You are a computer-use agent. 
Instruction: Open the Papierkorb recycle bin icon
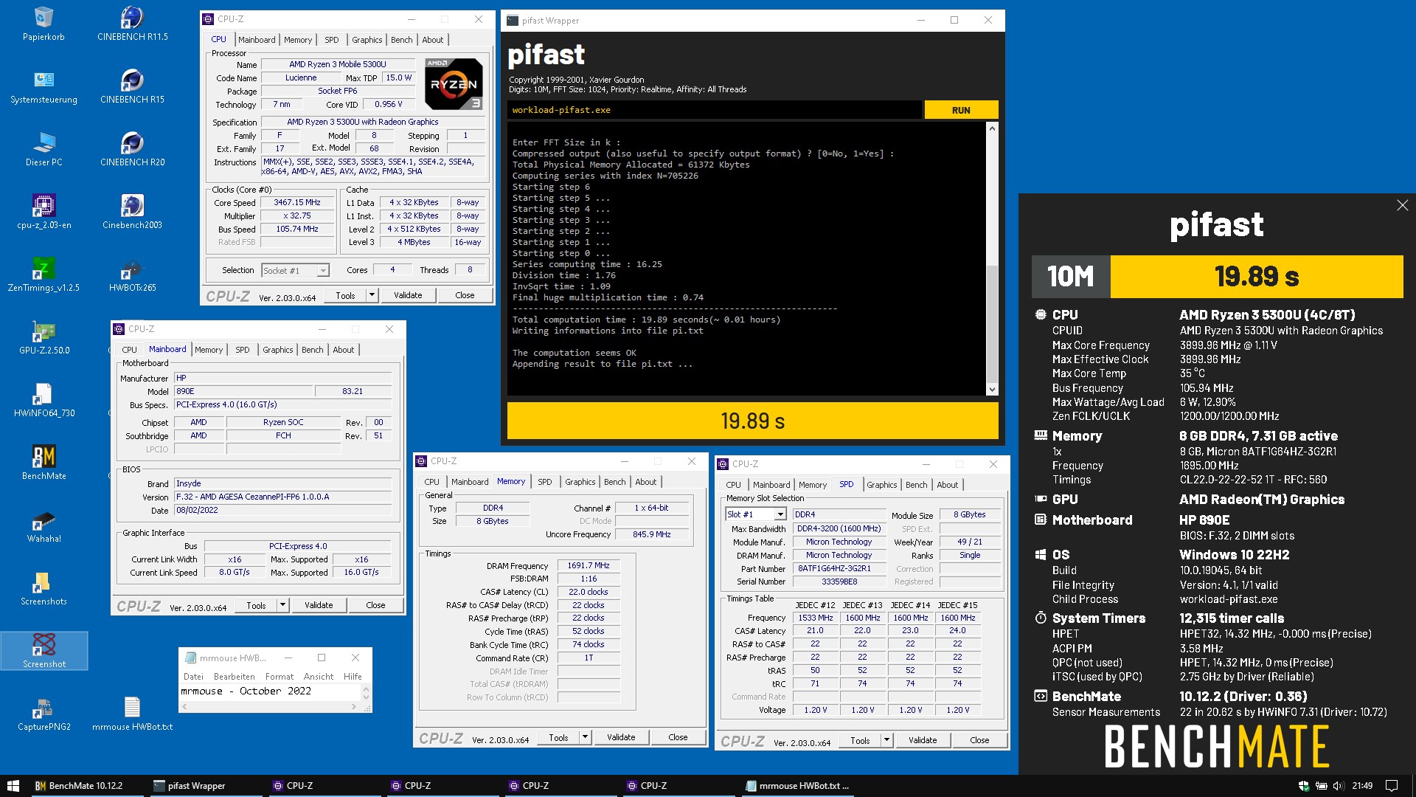pos(44,24)
